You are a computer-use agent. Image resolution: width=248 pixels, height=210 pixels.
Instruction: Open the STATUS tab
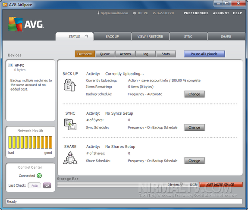pyautogui.click(x=74, y=37)
